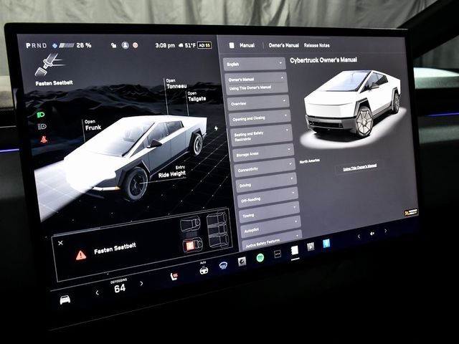459x344 pixels.
Task: Tap the speaker volume icon
Action: [372, 234]
